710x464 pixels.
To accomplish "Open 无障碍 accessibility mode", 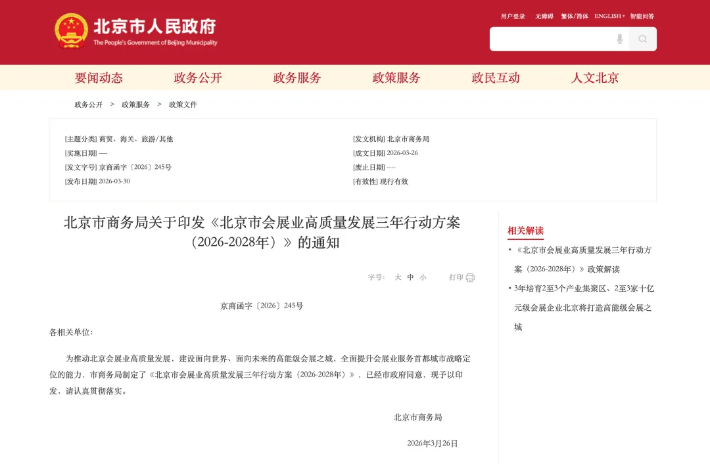I will pyautogui.click(x=544, y=16).
